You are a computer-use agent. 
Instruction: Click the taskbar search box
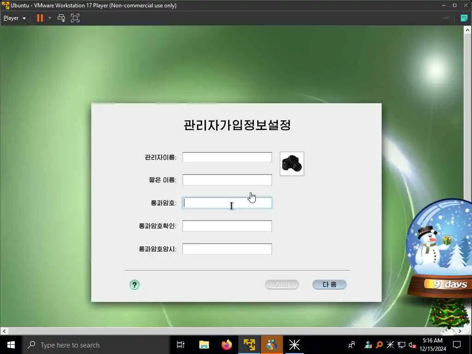pos(96,345)
